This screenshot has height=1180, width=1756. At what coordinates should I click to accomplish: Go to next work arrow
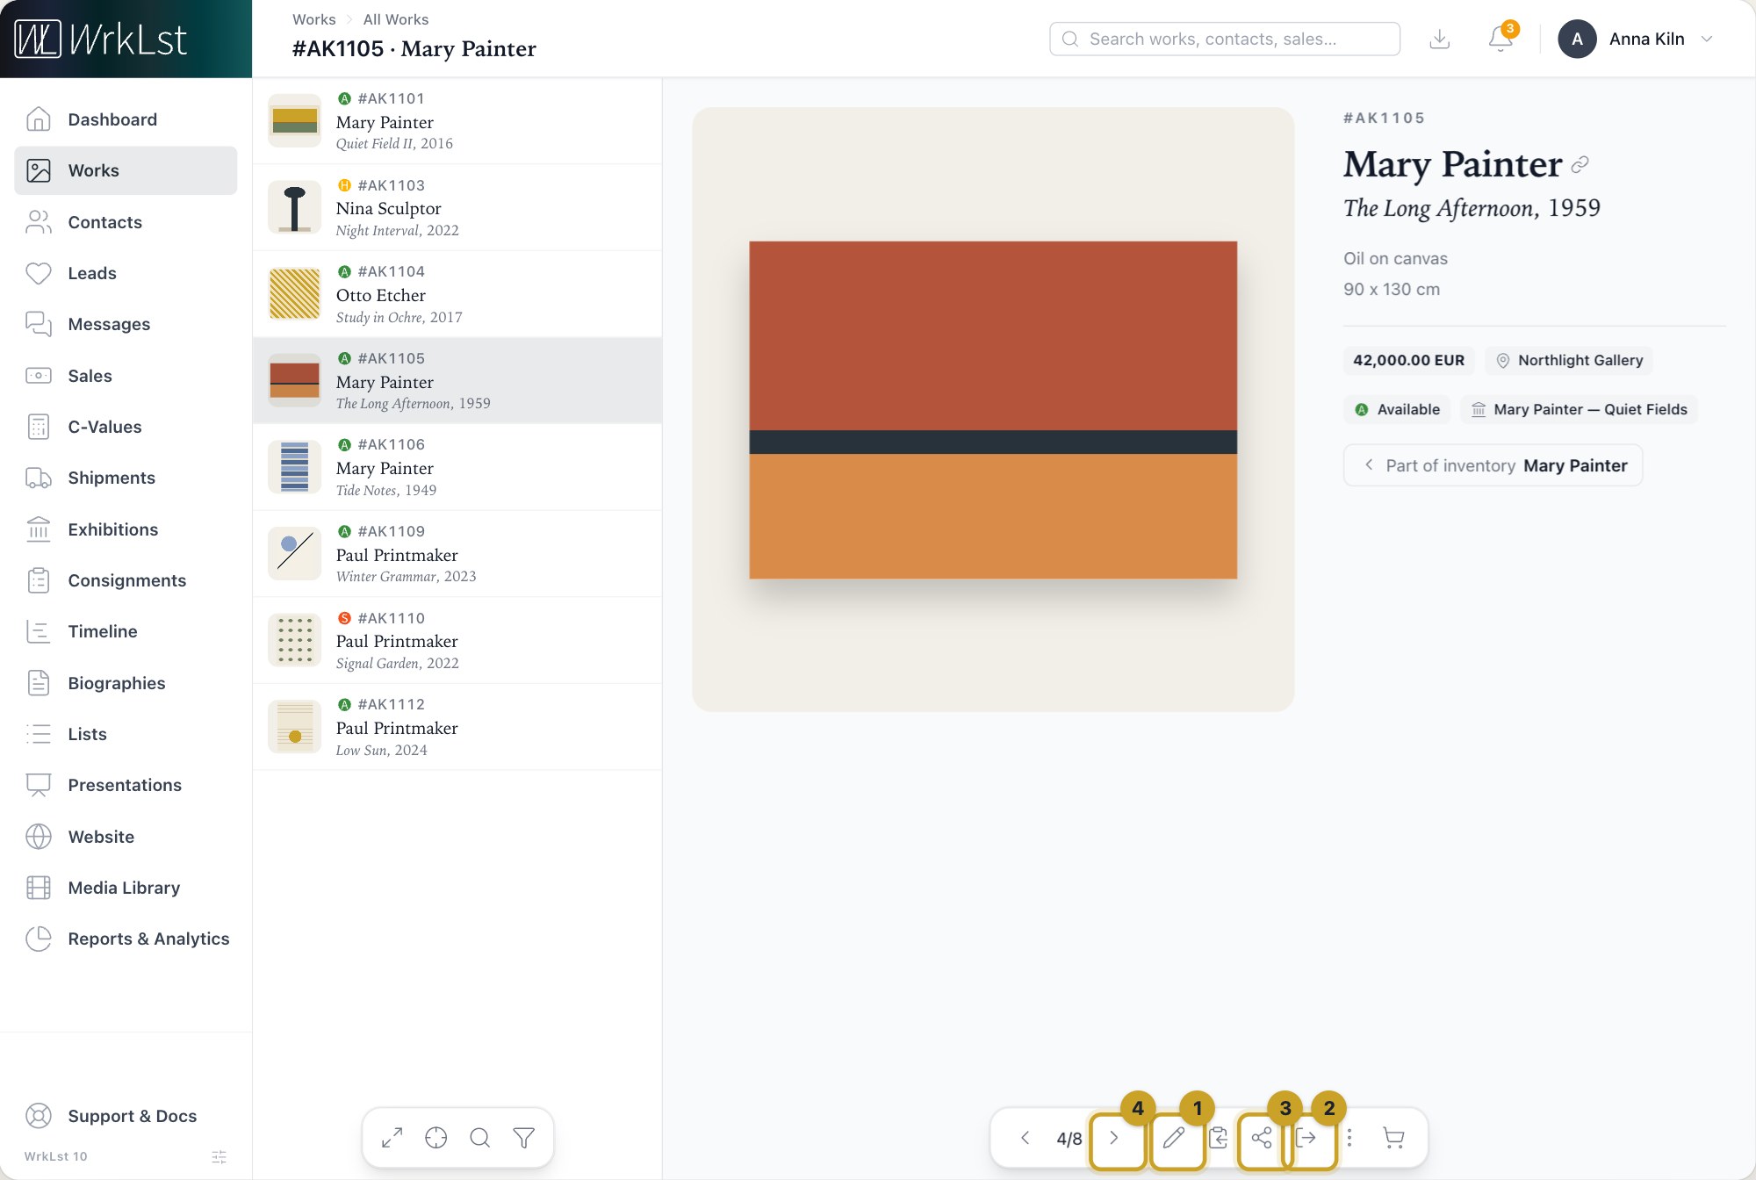pos(1113,1138)
